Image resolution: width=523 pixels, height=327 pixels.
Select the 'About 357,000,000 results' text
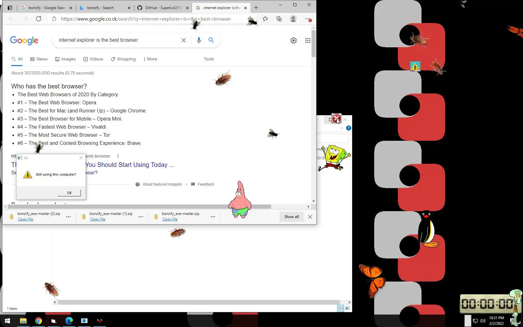click(x=53, y=73)
